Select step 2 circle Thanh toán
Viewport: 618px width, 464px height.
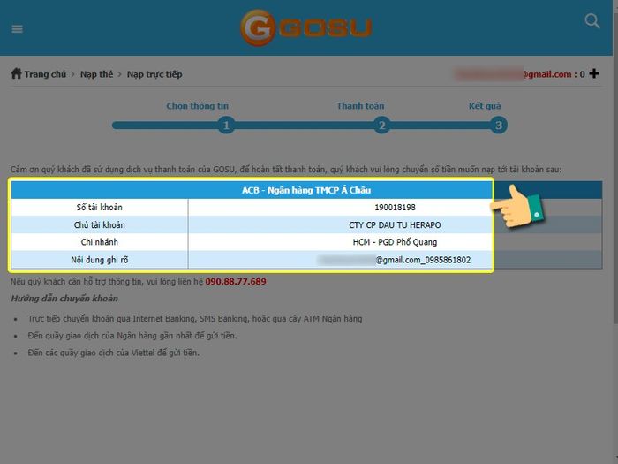[x=381, y=126]
